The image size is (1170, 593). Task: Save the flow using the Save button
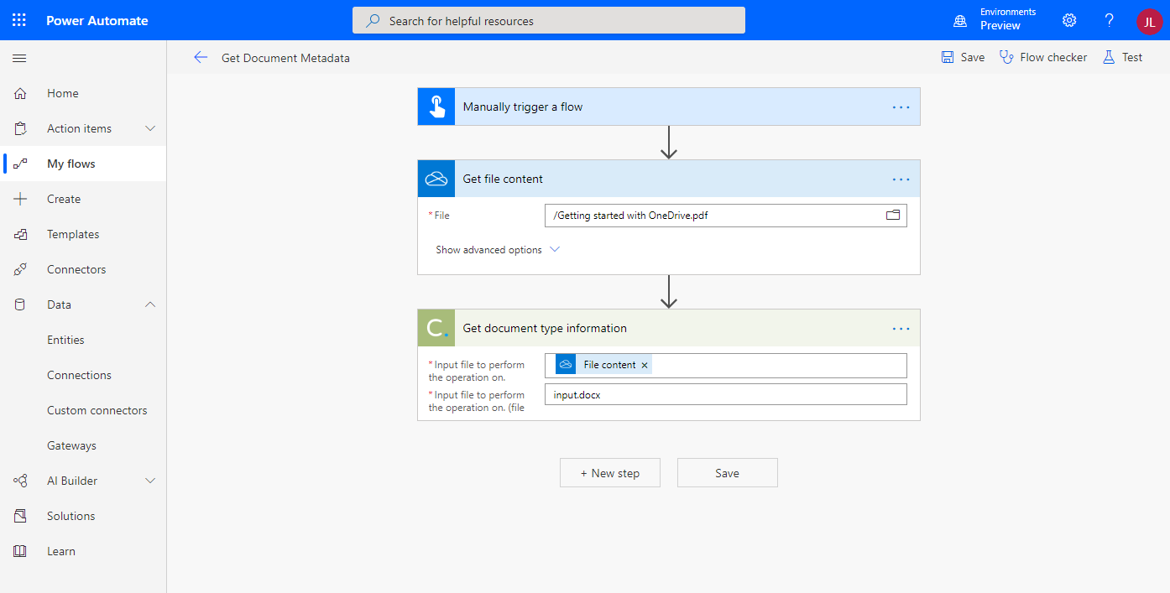(x=728, y=472)
